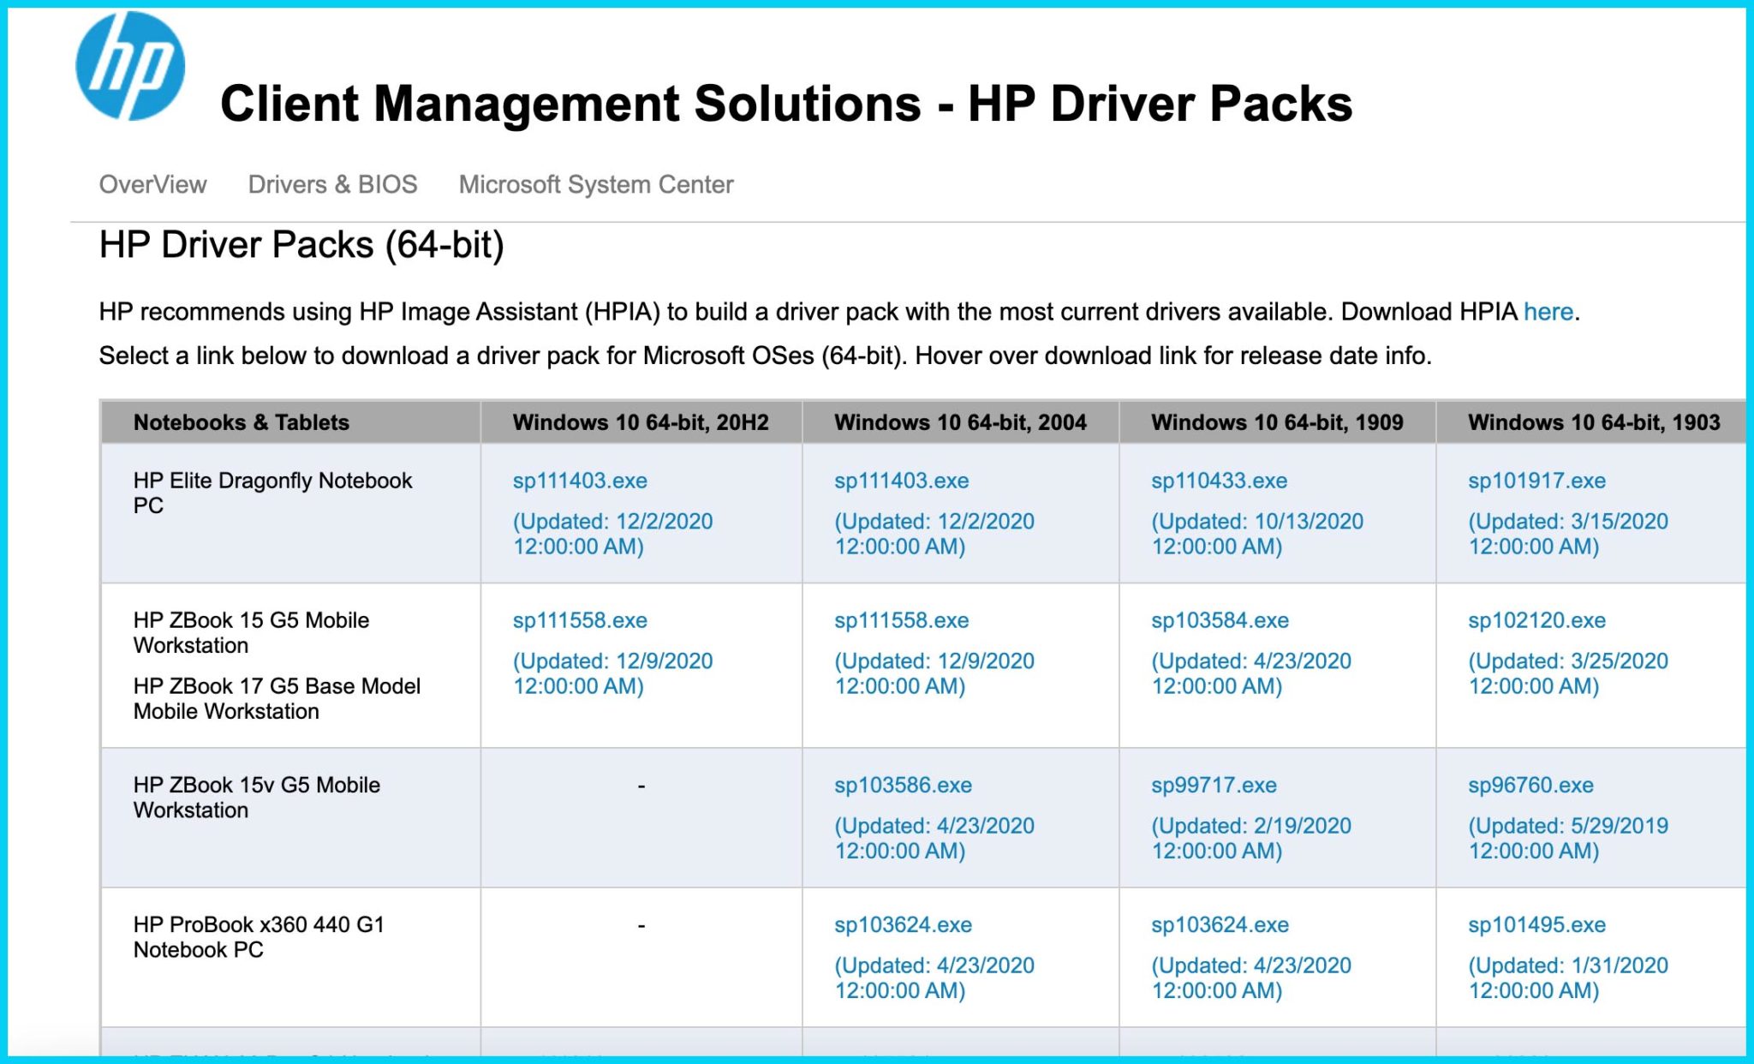Viewport: 1754px width, 1064px height.
Task: Click the HPIA 'here' download link
Action: [x=1548, y=312]
